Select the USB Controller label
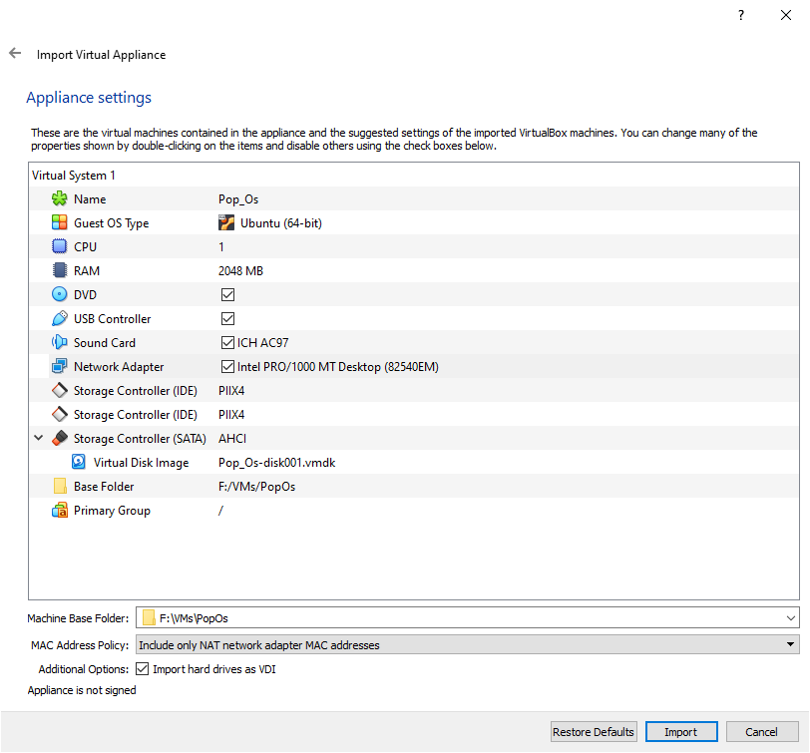Viewport: 810px width, 753px height. pos(112,319)
